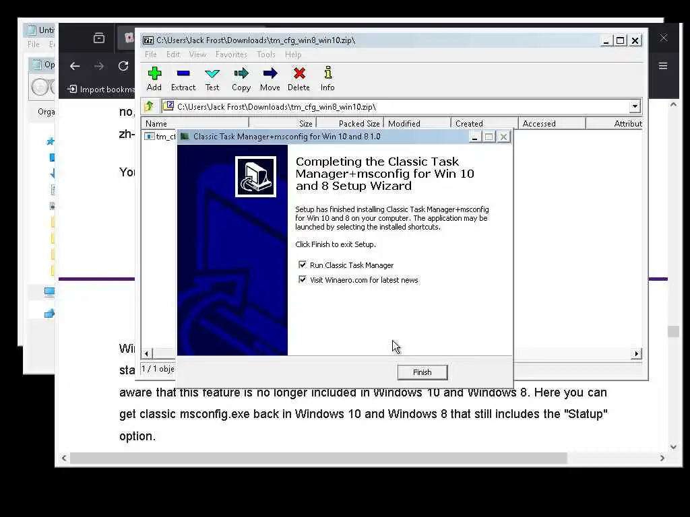This screenshot has height=517, width=690.
Task: Sort by Packed Size column
Action: click(350, 124)
